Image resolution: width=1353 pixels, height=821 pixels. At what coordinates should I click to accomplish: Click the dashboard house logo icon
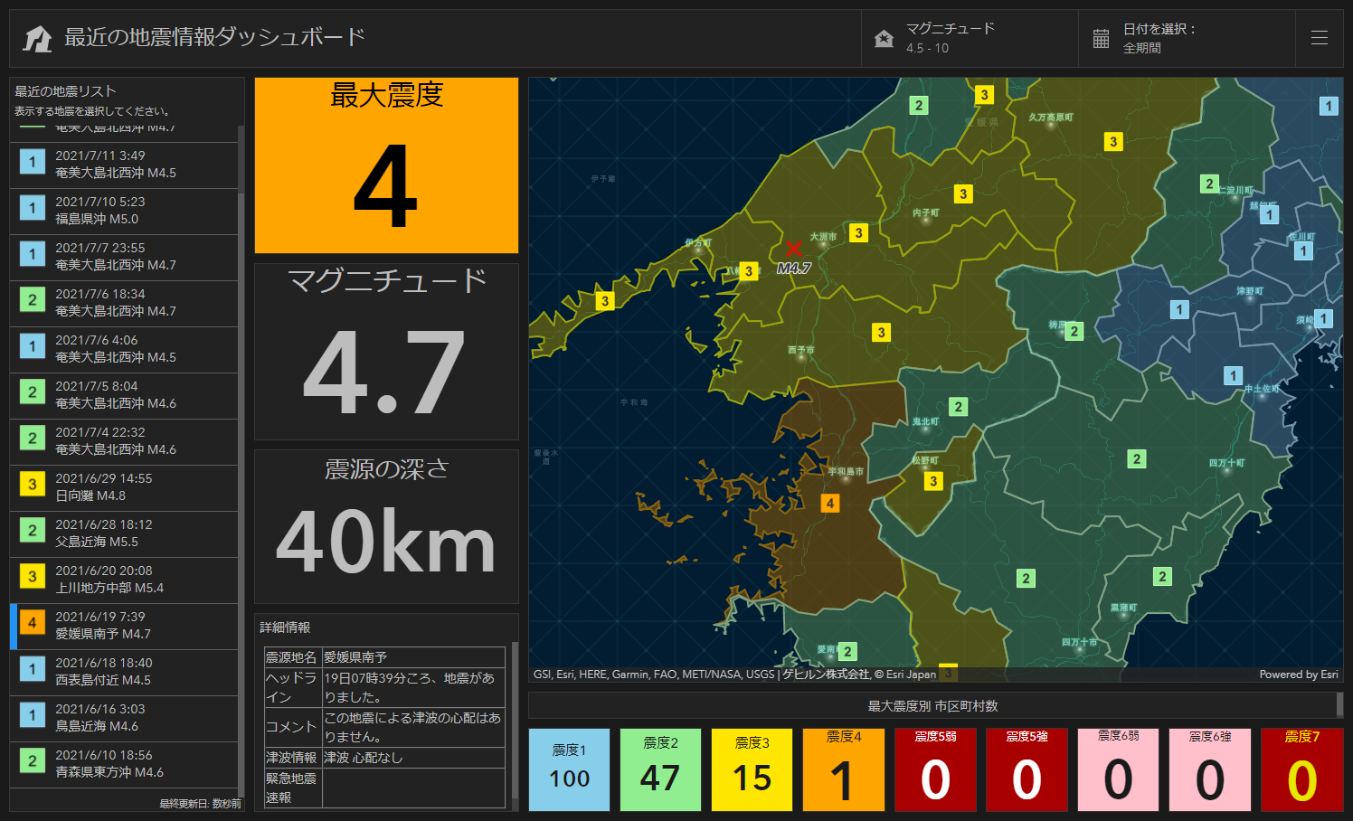37,38
